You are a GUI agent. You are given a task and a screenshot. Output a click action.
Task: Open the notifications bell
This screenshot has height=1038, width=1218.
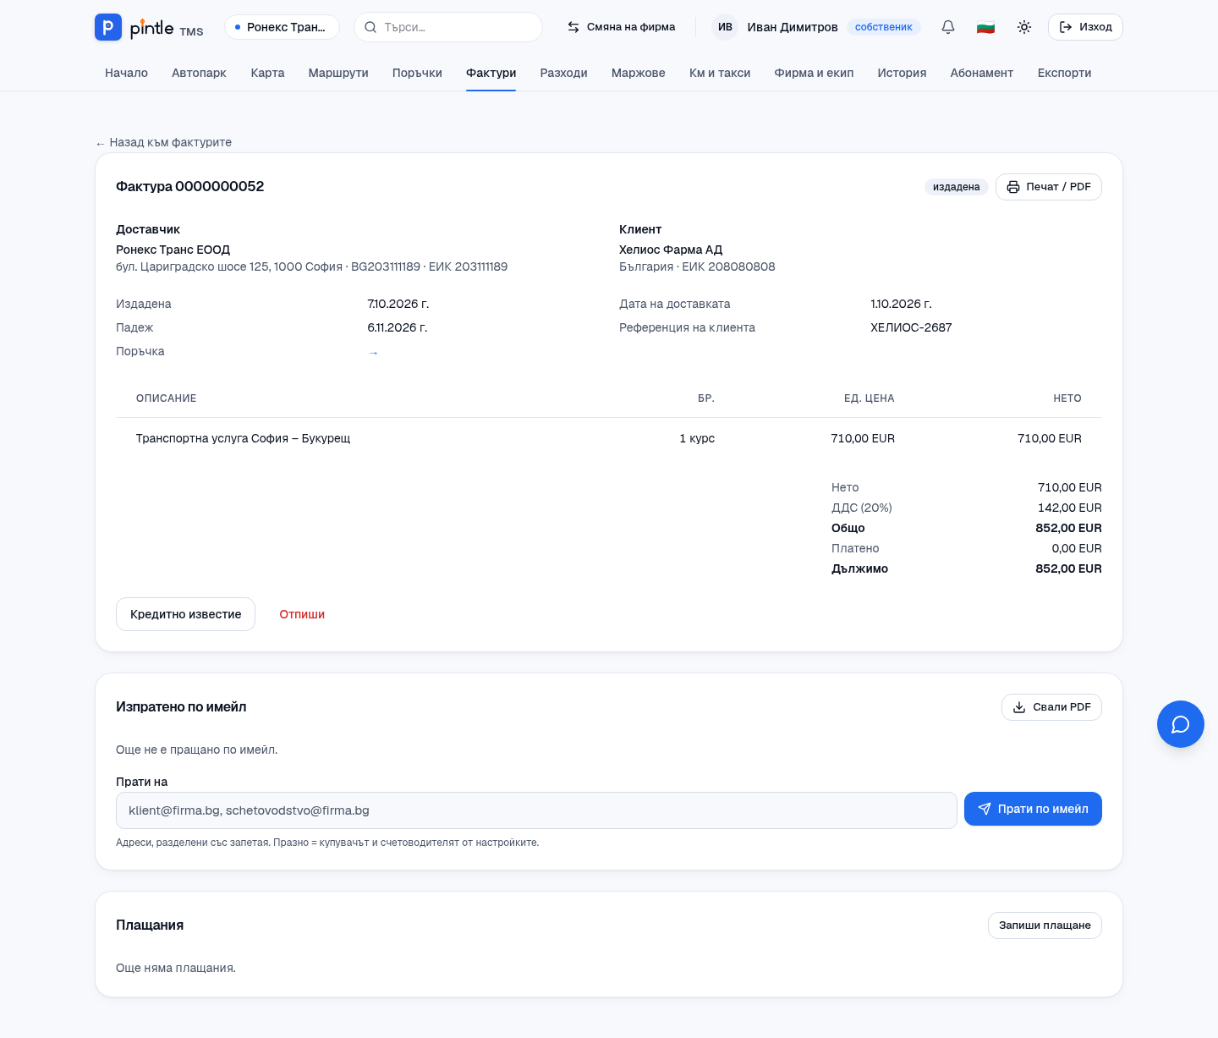[948, 27]
